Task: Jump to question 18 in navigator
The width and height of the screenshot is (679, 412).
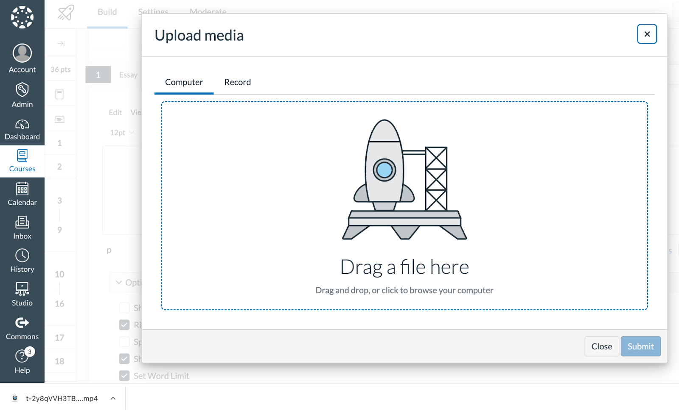Action: (59, 361)
